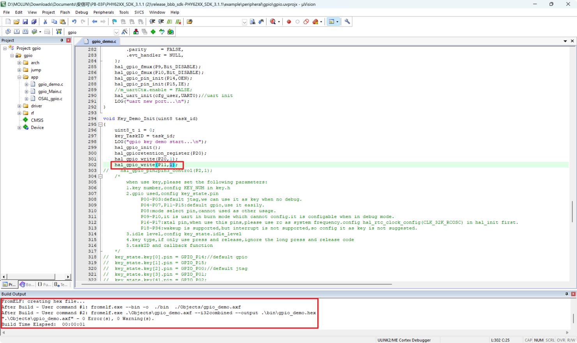Screen dimensions: 577x343
Task: Open the Configuration wrench icon
Action: [347, 22]
